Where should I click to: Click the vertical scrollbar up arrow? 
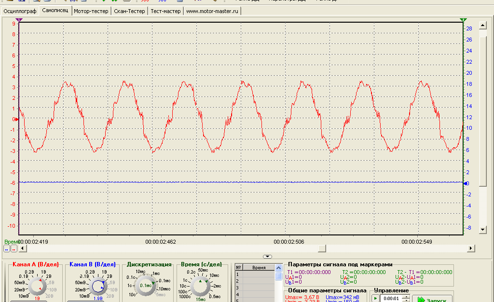click(x=482, y=25)
